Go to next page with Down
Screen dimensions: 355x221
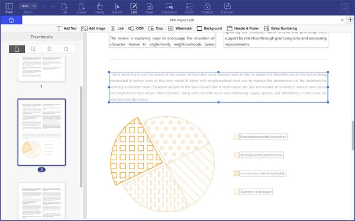coord(82,8)
